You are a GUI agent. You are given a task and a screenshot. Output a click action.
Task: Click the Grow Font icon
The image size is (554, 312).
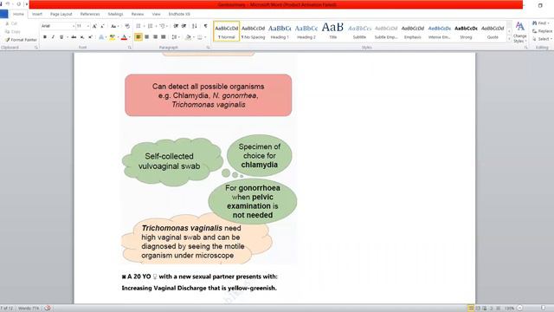(94, 26)
